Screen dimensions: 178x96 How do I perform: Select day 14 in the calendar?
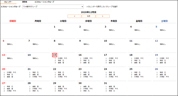(29, 55)
